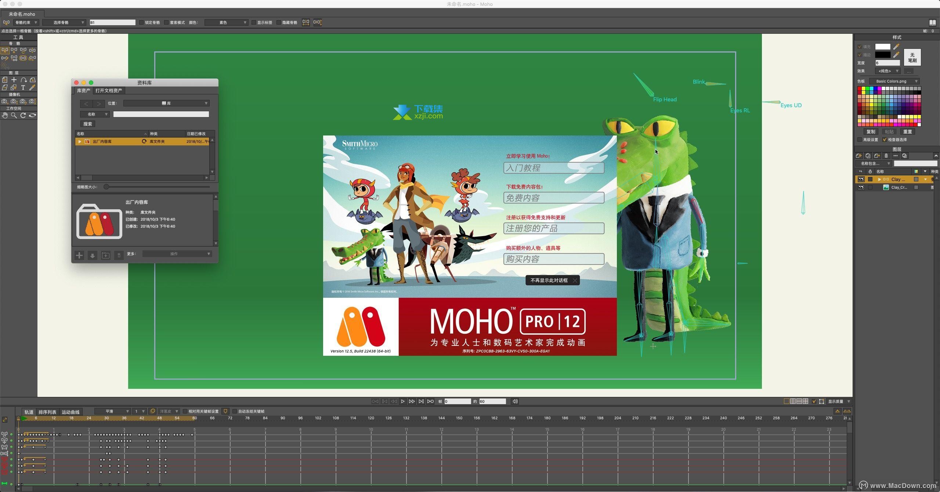Image resolution: width=940 pixels, height=492 pixels.
Task: Select the Add Bone tool
Action: [x=14, y=50]
